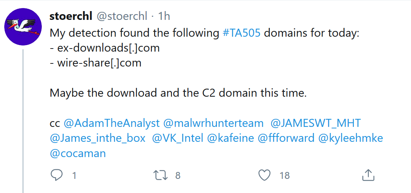Visit @AdamTheAnalyst mention

pos(112,123)
